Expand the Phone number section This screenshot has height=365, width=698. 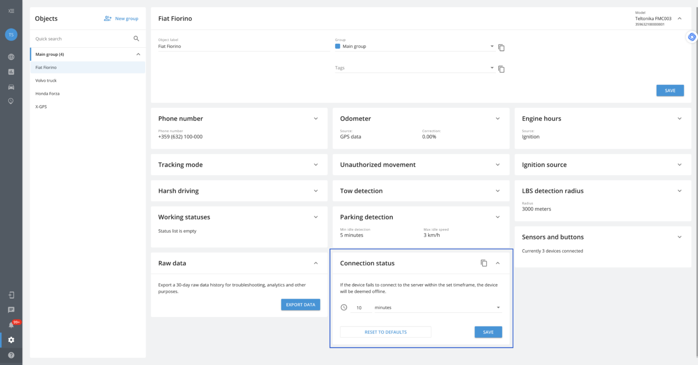[316, 118]
